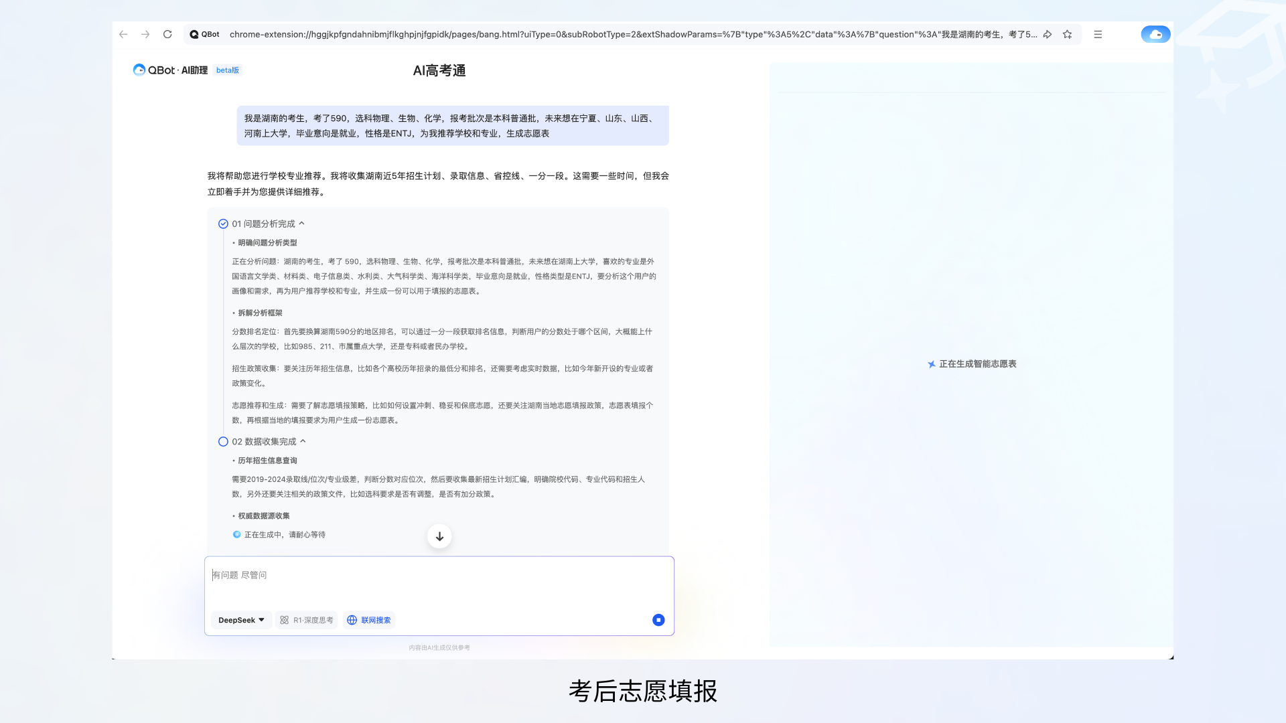Click the AI高考通 page title
Screen dimensions: 1286x723
(439, 70)
